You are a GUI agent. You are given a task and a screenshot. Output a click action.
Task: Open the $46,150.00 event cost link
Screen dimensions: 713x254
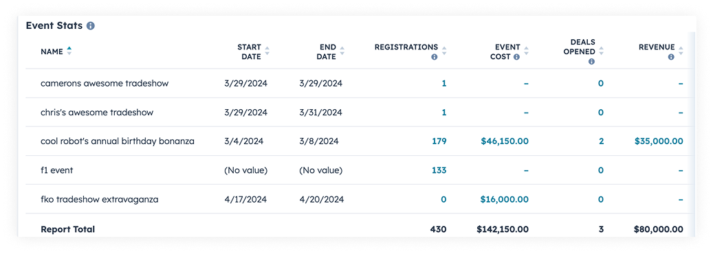coord(504,141)
